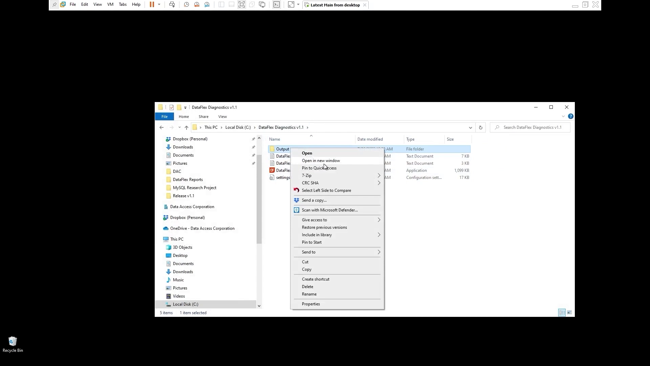Viewport: 650px width, 366px height.
Task: Pause the virtual machine
Action: click(152, 5)
